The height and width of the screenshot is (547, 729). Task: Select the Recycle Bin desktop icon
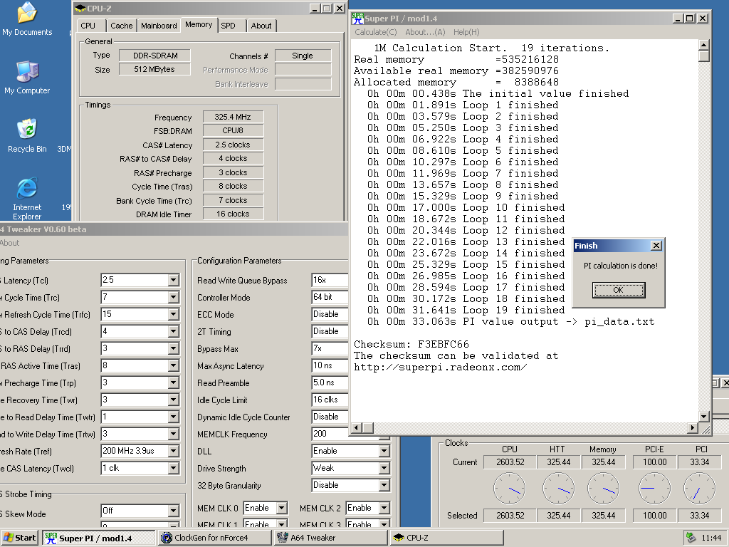[27, 136]
